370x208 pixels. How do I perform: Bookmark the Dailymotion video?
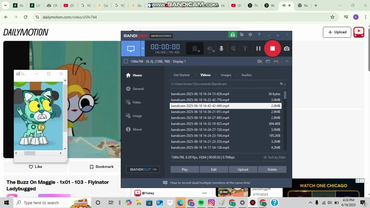point(101,167)
